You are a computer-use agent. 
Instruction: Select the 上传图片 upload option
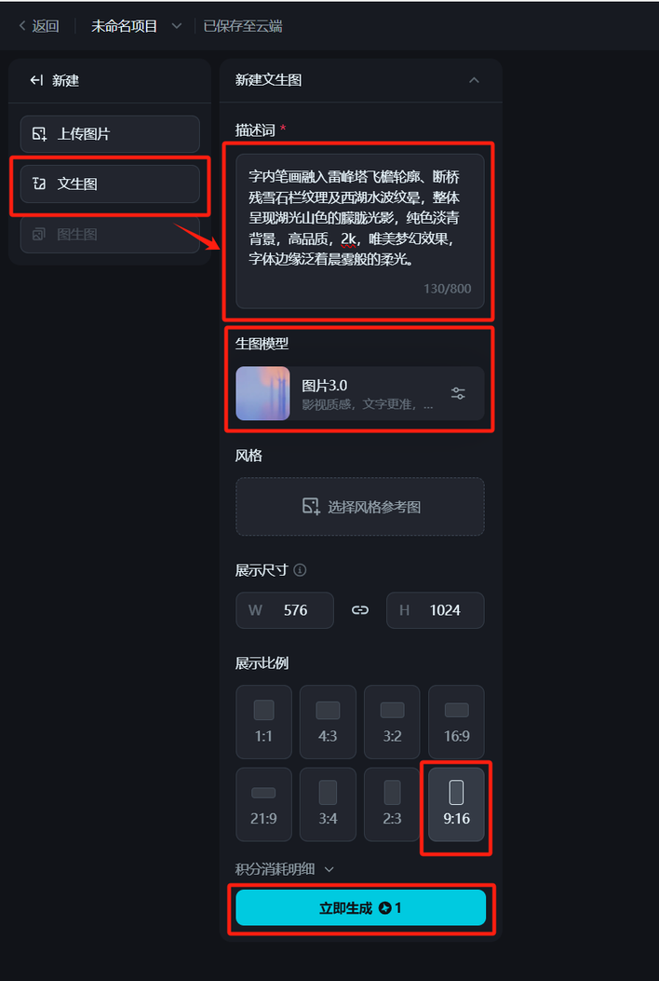[110, 134]
